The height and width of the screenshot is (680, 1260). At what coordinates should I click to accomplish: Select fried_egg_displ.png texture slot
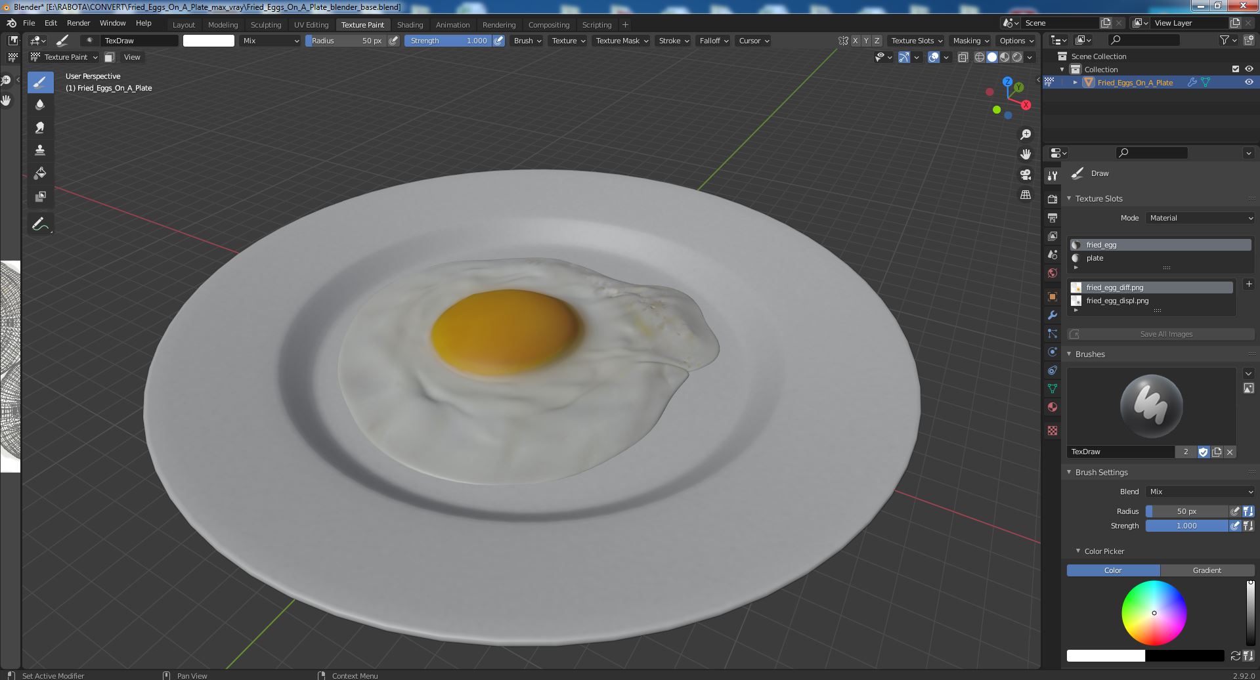(1151, 301)
